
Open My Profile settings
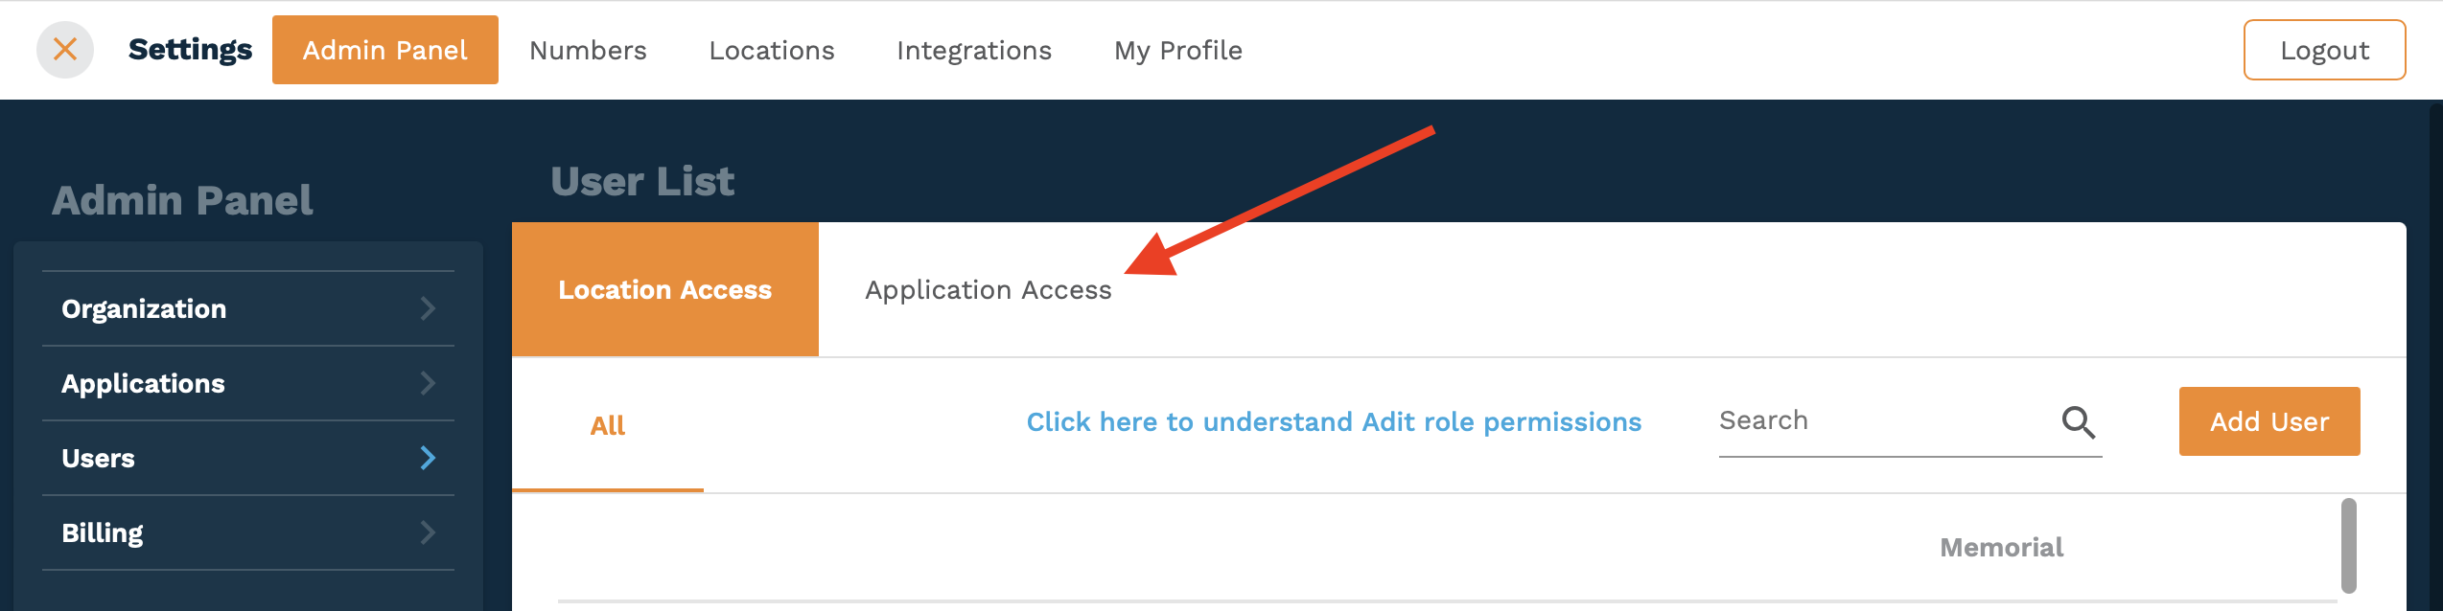[1178, 50]
